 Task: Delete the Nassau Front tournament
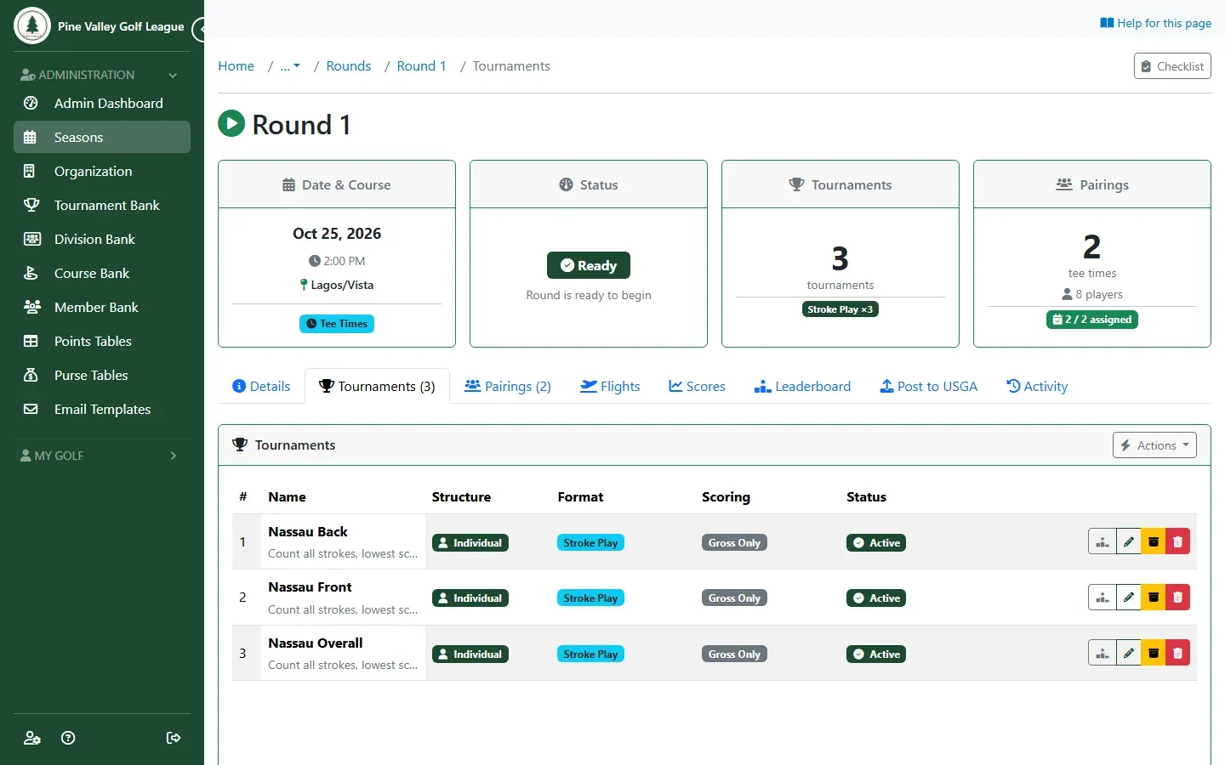[1177, 598]
